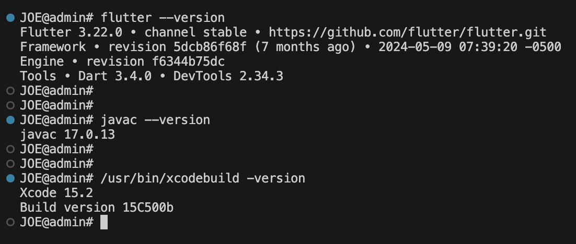Image resolution: width=576 pixels, height=244 pixels.
Task: Click the "channel stable" text
Action: pos(195,32)
